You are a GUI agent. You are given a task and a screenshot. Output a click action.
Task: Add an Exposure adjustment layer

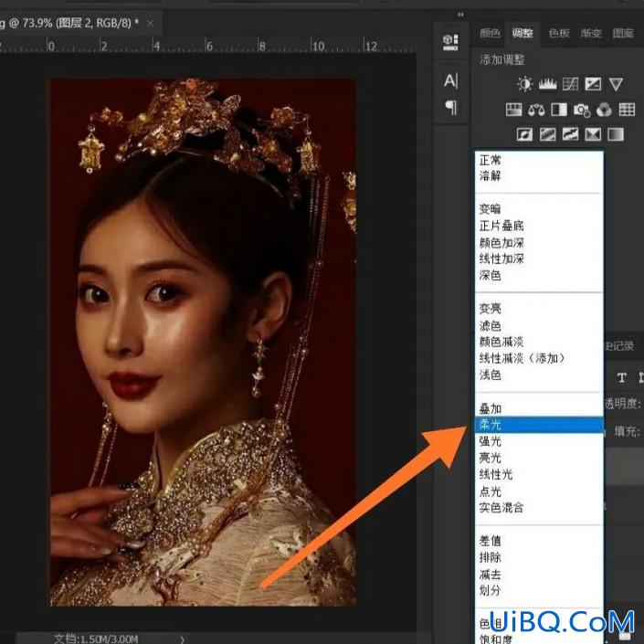(593, 84)
